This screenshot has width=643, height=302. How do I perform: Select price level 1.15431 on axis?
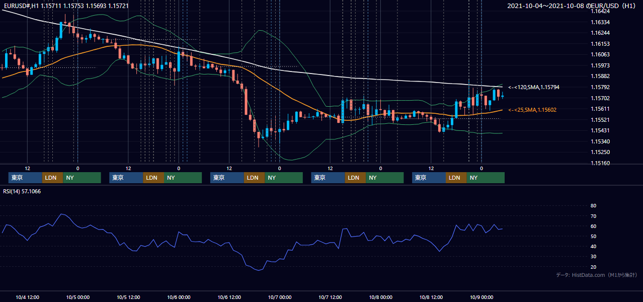click(x=600, y=130)
